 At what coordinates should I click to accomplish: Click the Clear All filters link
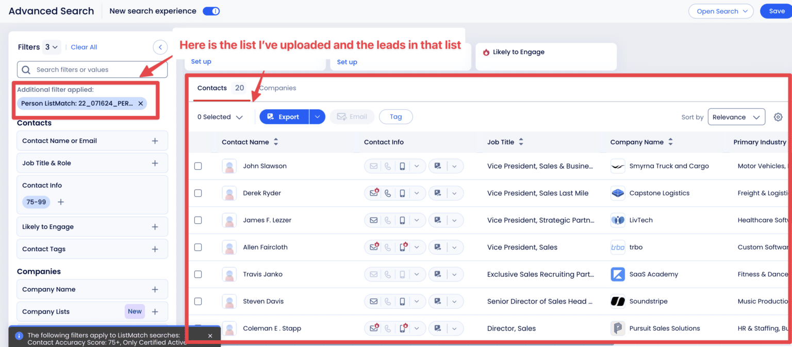[84, 47]
